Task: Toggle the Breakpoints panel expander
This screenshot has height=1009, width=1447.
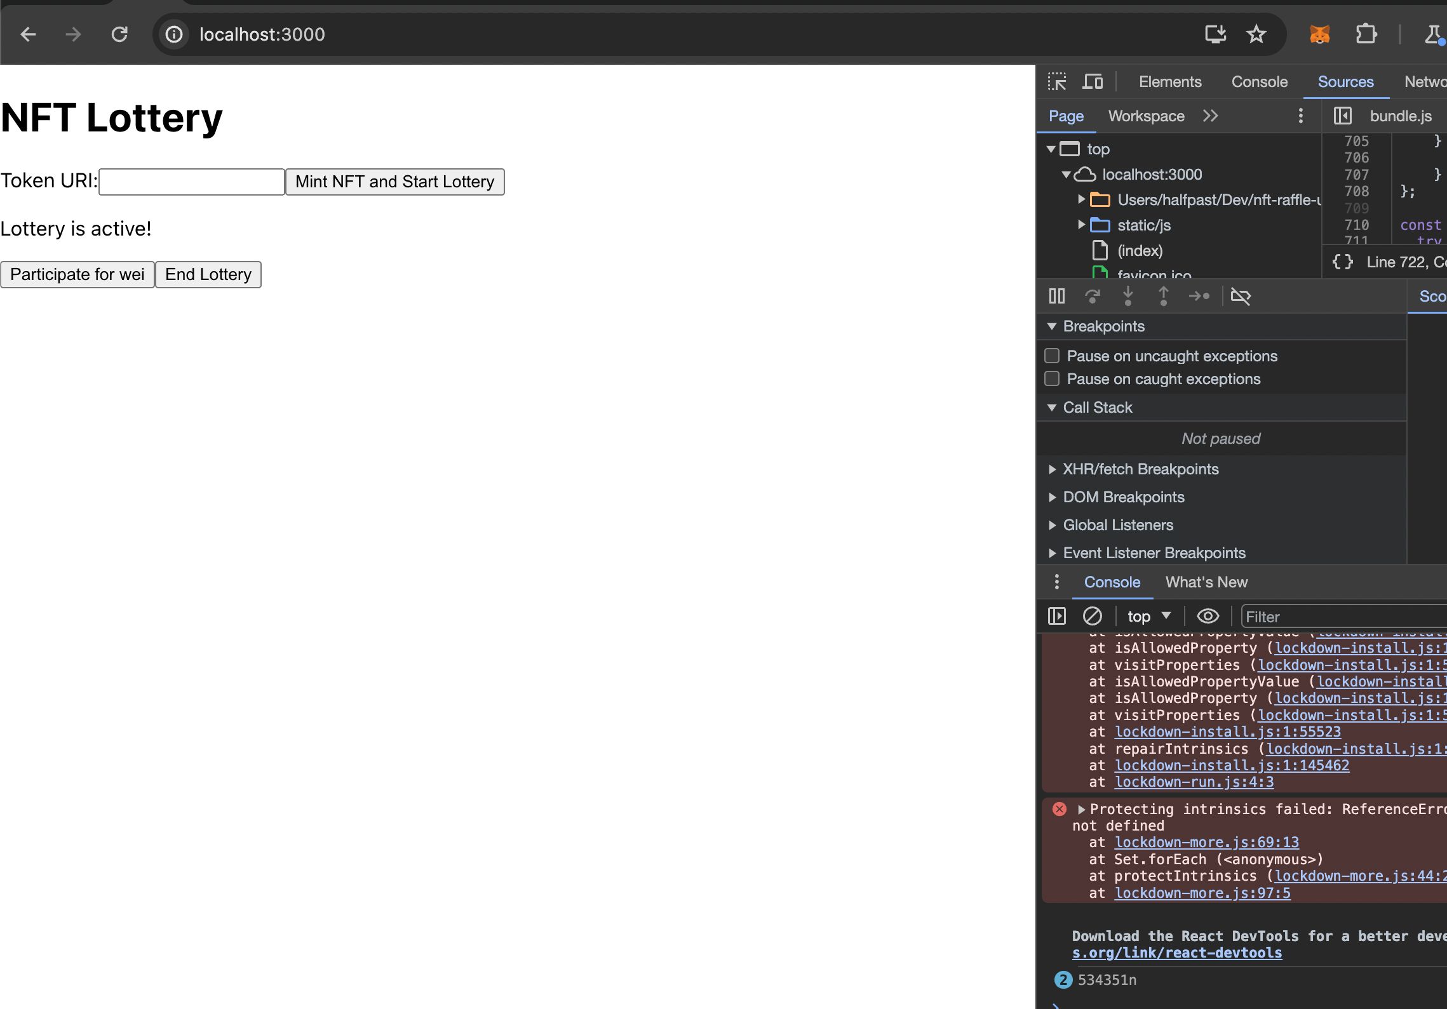Action: [x=1053, y=325]
